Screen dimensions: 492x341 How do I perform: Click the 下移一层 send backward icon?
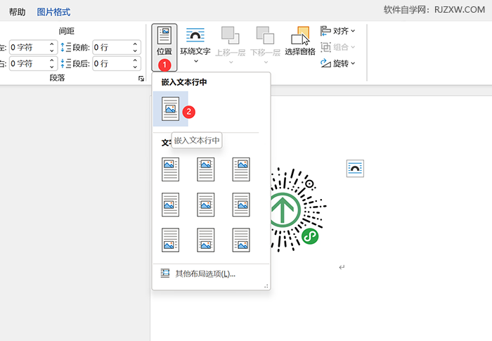pos(265,35)
